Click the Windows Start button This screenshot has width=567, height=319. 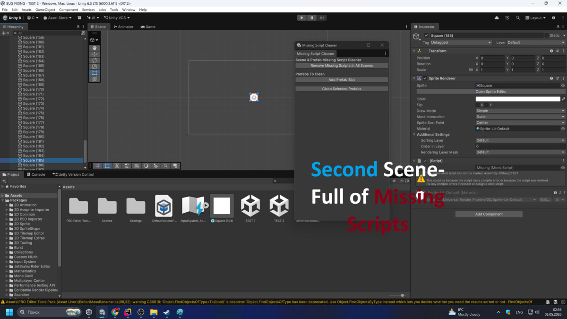[9, 312]
